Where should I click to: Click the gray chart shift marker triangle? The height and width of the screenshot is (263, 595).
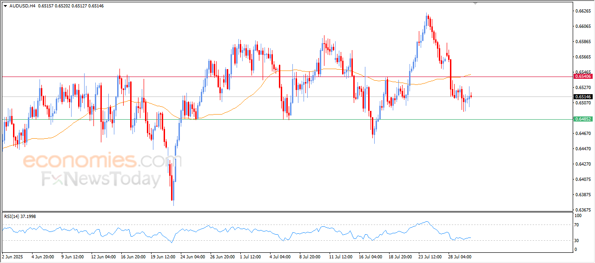coord(475,3)
